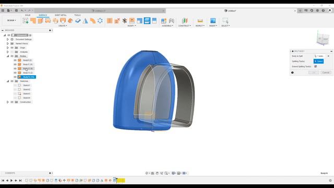Screen dimensions: 334x188
Task: Toggle visibility of highlighted Body14
Action: [15, 77]
